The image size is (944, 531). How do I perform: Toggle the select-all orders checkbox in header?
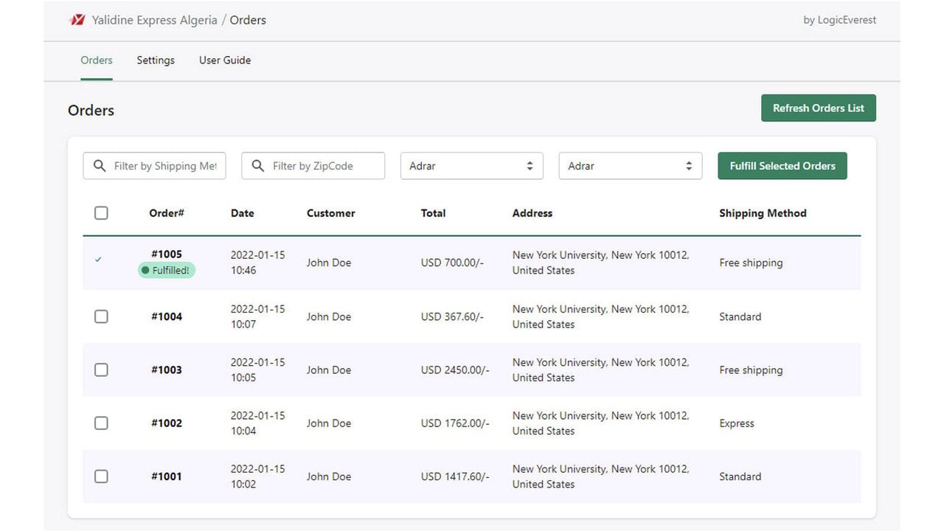[x=101, y=213]
